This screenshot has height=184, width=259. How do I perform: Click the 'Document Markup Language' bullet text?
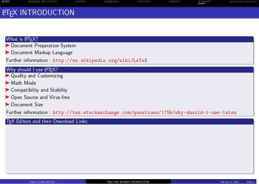point(42,53)
